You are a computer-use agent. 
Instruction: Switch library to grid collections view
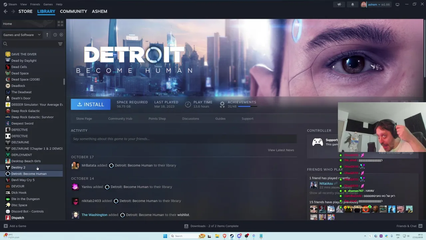pos(60,24)
